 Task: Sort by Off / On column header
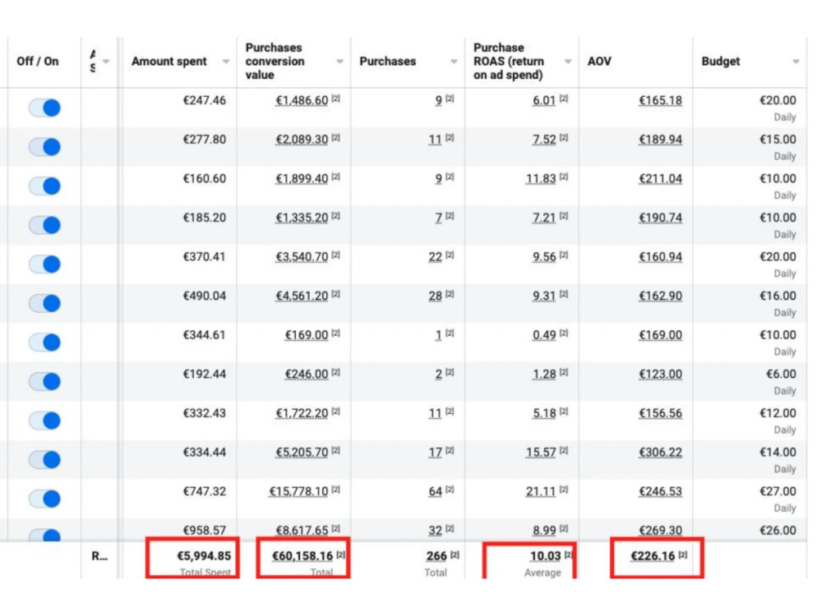point(38,62)
